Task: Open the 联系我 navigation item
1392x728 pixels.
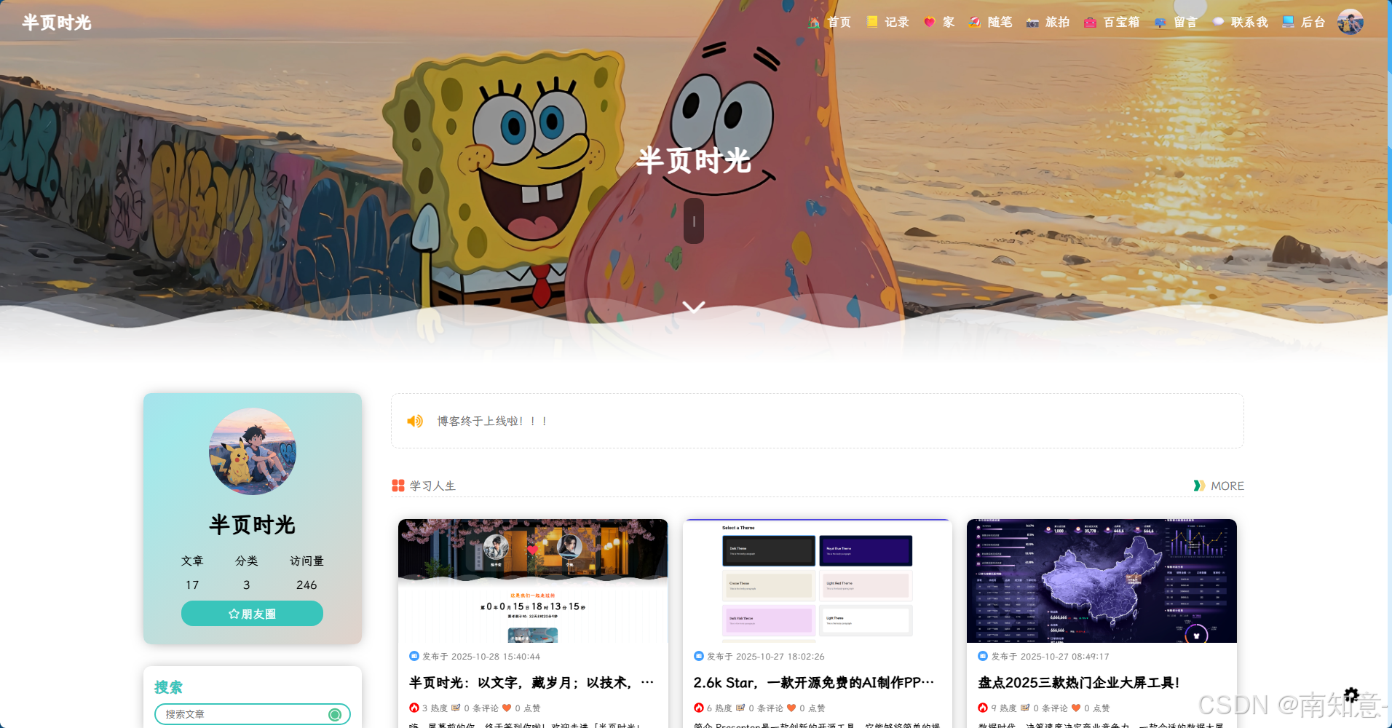Action: [1240, 23]
